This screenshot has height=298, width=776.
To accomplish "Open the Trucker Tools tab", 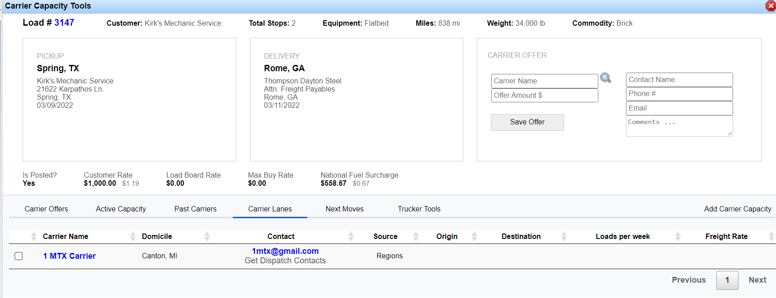I will pyautogui.click(x=419, y=209).
